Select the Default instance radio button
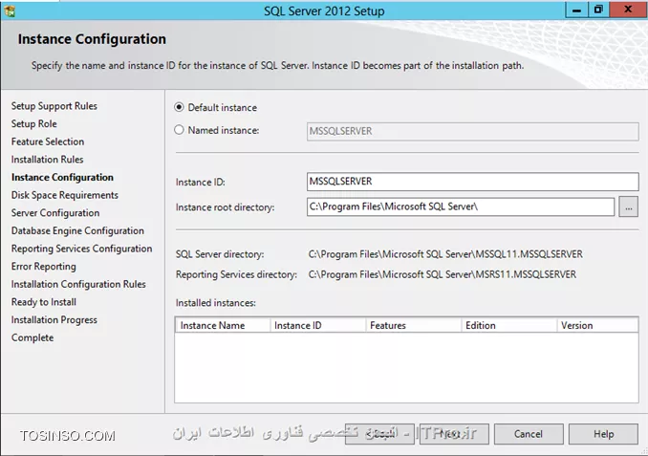 [x=179, y=107]
